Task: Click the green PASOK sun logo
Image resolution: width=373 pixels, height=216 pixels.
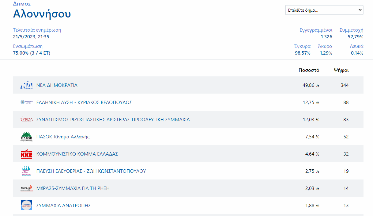Action: pyautogui.click(x=26, y=137)
